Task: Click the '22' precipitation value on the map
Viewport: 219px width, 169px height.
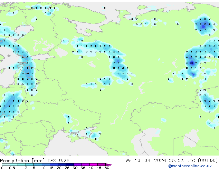Action: (191, 63)
